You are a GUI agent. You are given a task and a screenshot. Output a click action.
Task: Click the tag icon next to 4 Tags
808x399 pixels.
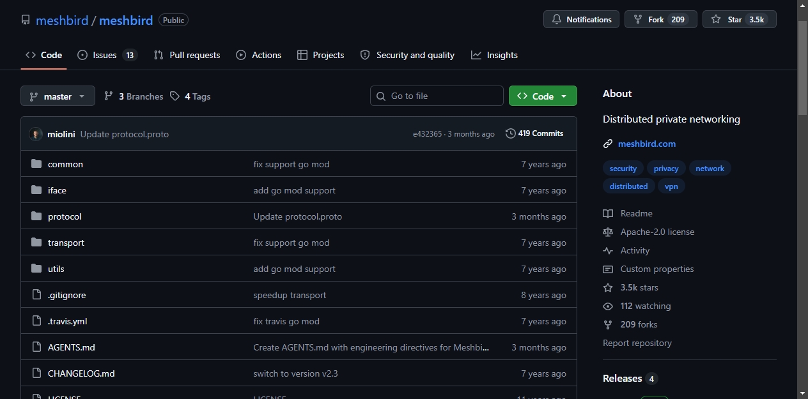point(175,96)
